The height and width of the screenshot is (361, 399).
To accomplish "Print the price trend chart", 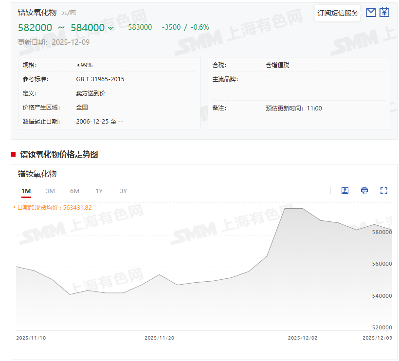I will point(364,191).
